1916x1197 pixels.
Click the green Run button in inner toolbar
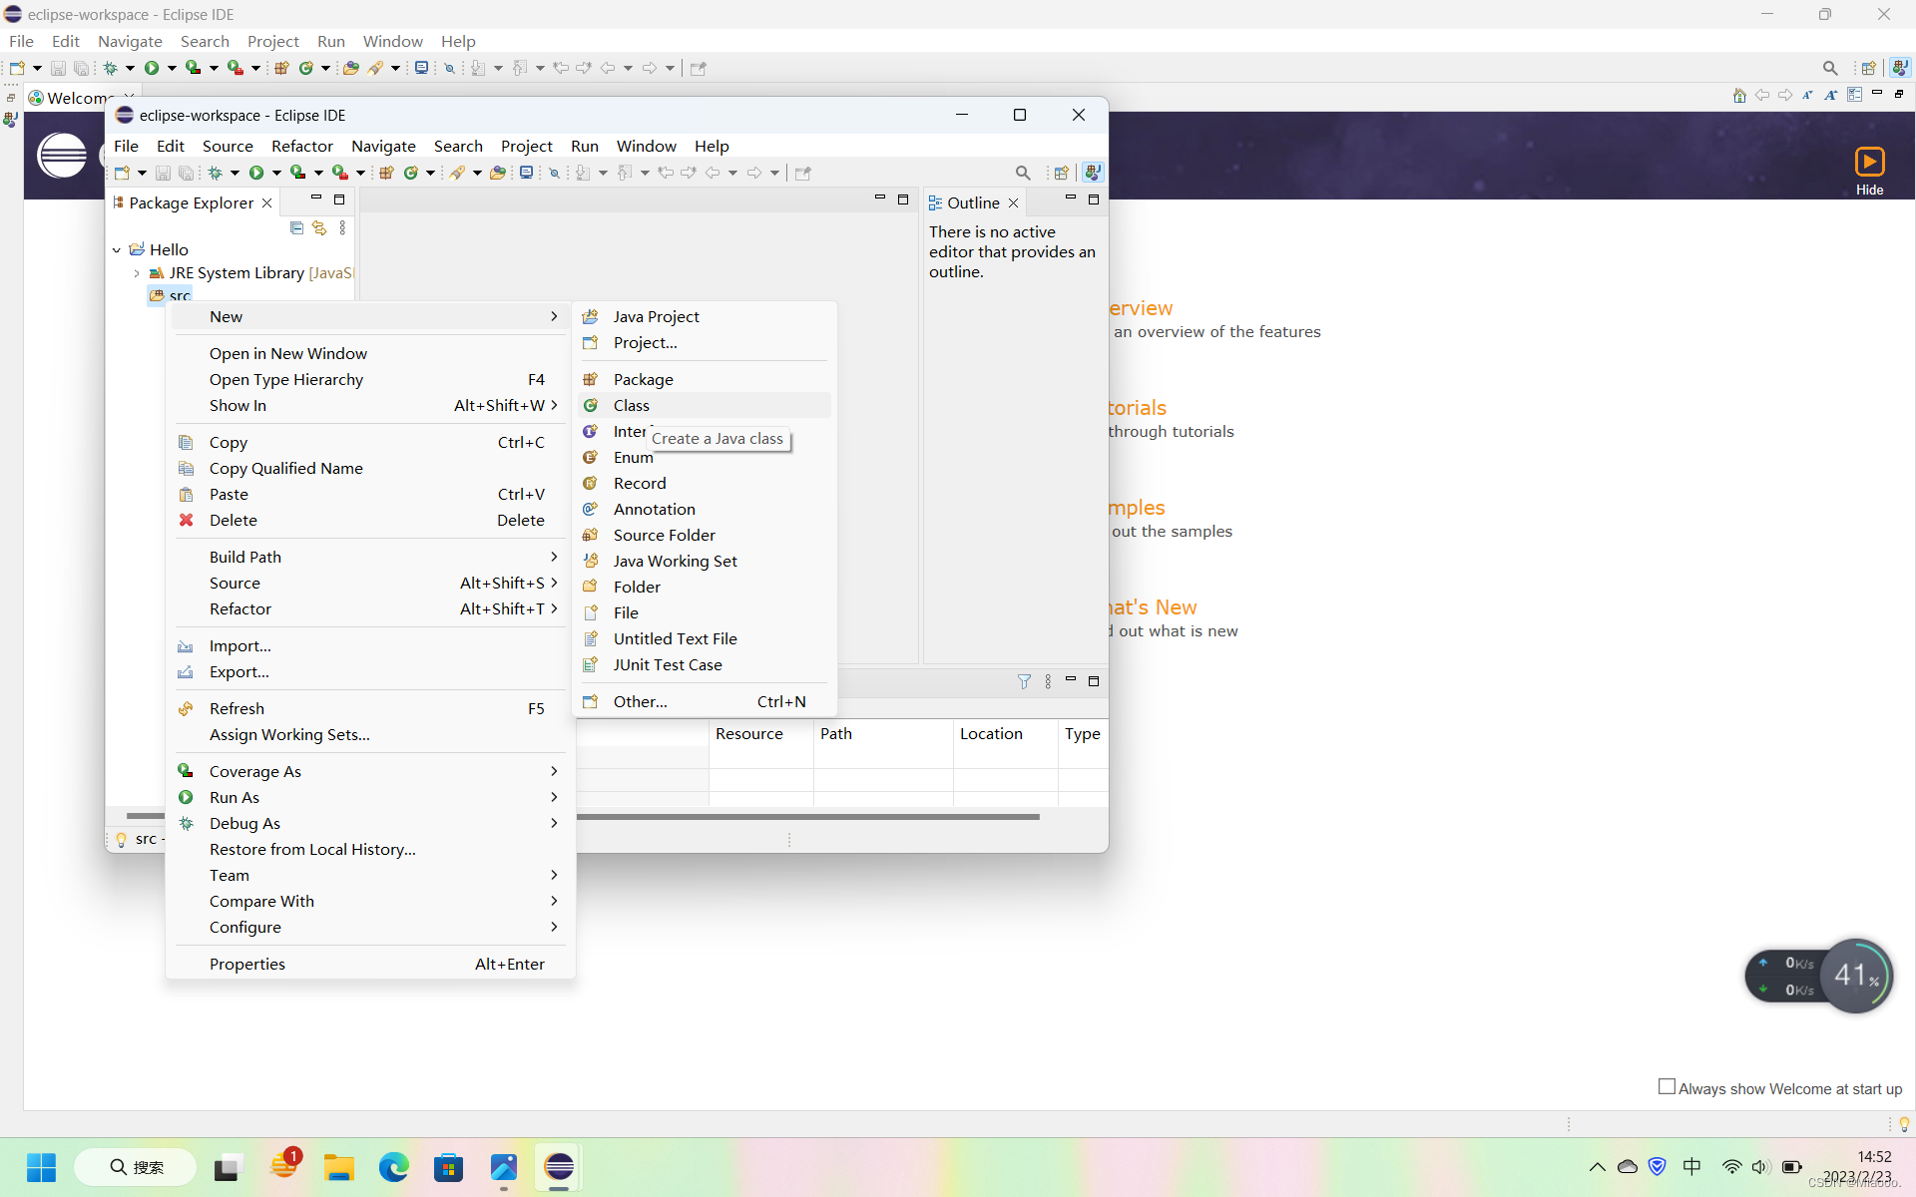tap(256, 173)
